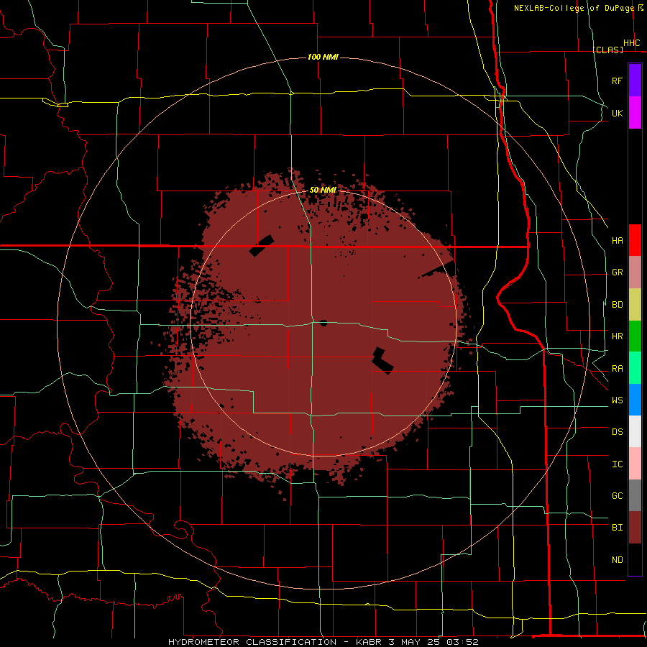Click the ND black legend swatch
The image size is (647, 647).
[x=635, y=559]
